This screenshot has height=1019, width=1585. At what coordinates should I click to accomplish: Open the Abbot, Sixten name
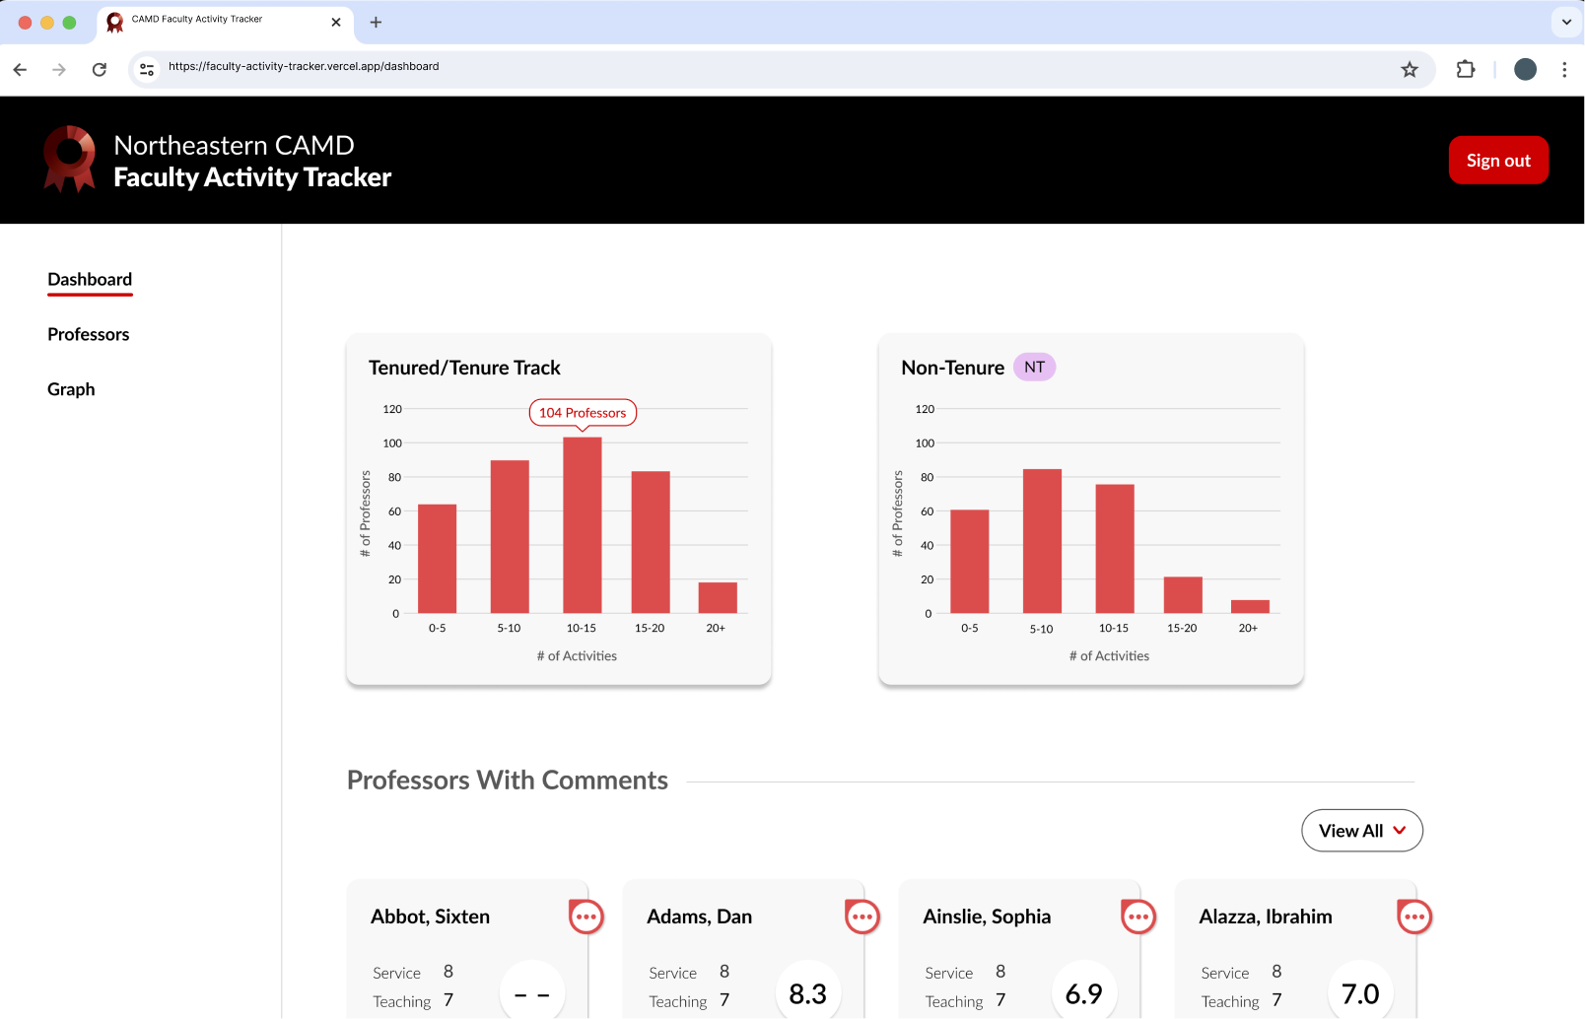tap(430, 917)
